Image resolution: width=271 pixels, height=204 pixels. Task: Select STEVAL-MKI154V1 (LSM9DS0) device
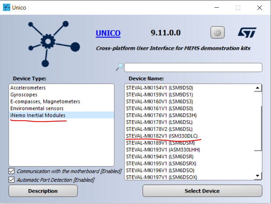click(x=189, y=88)
